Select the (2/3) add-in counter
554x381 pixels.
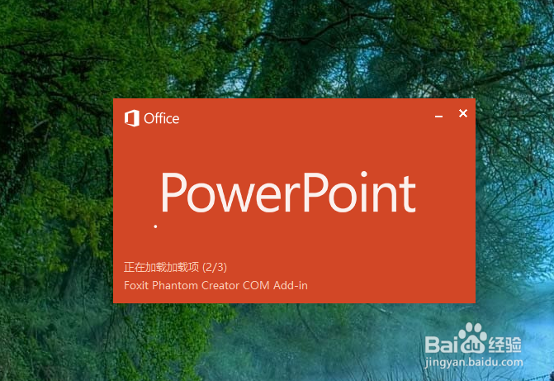click(215, 267)
